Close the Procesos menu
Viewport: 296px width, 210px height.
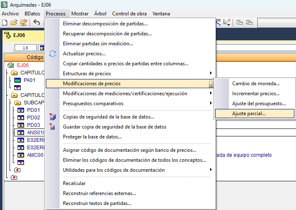click(x=56, y=14)
